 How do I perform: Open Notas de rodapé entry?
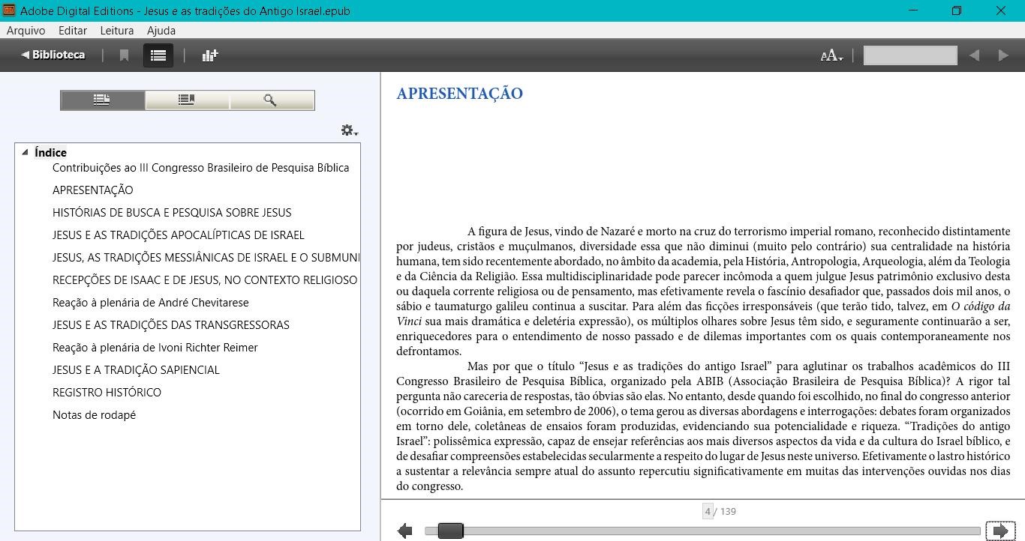click(94, 415)
